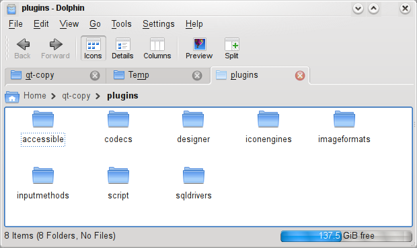Close the plugins tab
Screen dimensions: 417x248
tap(300, 76)
